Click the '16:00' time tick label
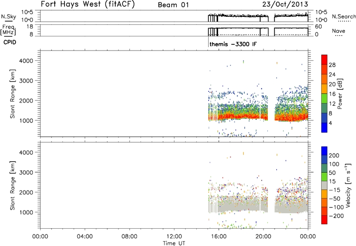The image size is (356, 246). click(218, 237)
